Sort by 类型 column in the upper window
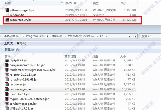161x110 pixels. (96, 3)
